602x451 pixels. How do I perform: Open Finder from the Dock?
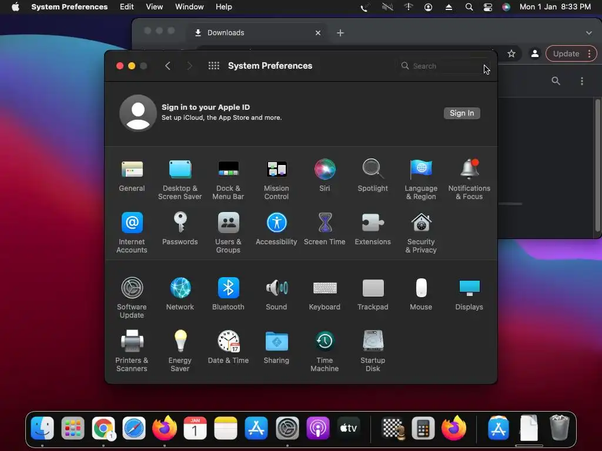click(x=42, y=428)
